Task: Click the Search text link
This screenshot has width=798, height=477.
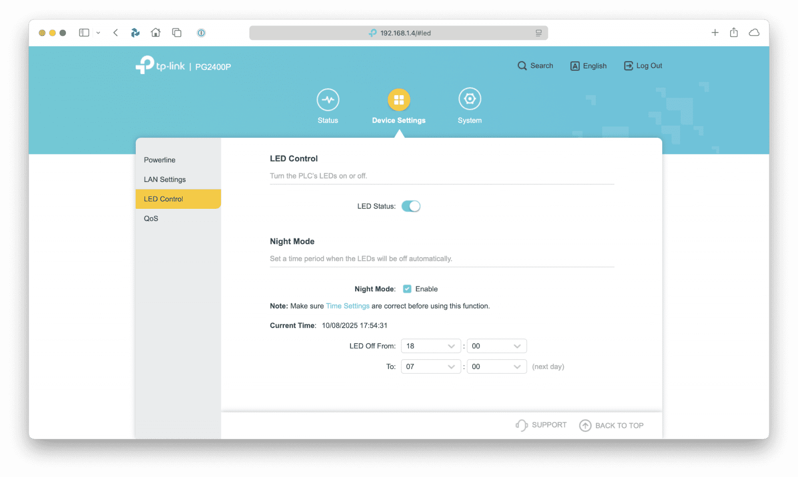Action: click(x=542, y=66)
